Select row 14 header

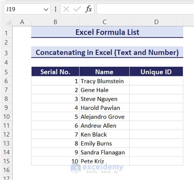pos(6,152)
